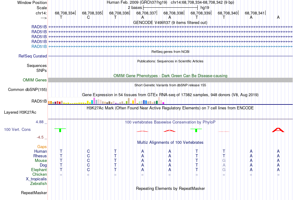Click the RAD51B label of GTEx track
Screen dimensions: 293x200
click(x=39, y=101)
